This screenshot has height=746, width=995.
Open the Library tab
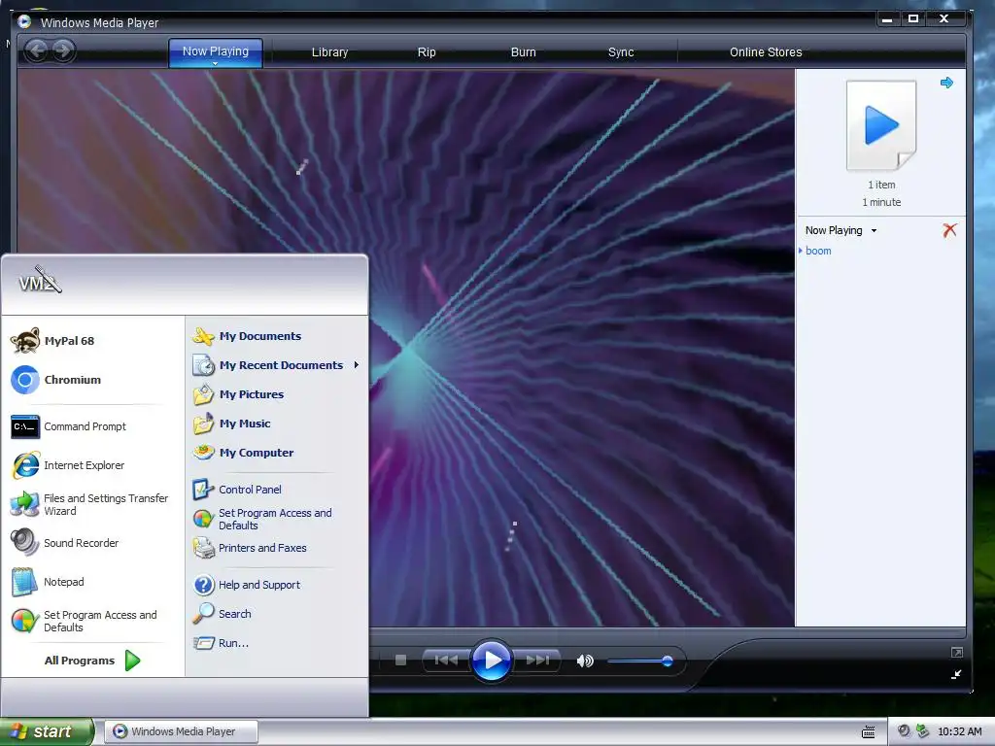pyautogui.click(x=330, y=52)
